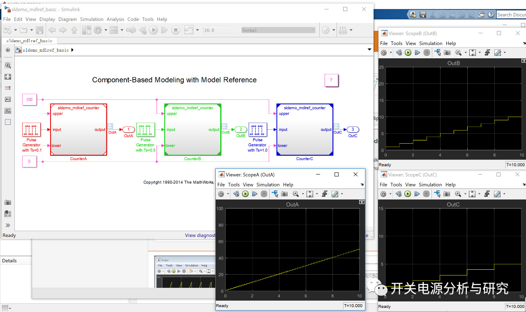Click screenshot camera icon in Simulink palette
Image resolution: width=526 pixels, height=312 pixels.
pyautogui.click(x=8, y=202)
